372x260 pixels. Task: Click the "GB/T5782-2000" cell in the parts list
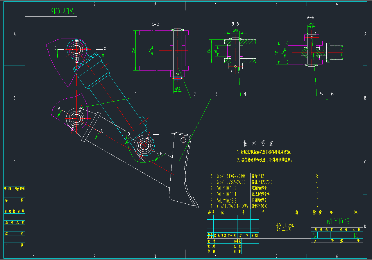(x=231, y=182)
